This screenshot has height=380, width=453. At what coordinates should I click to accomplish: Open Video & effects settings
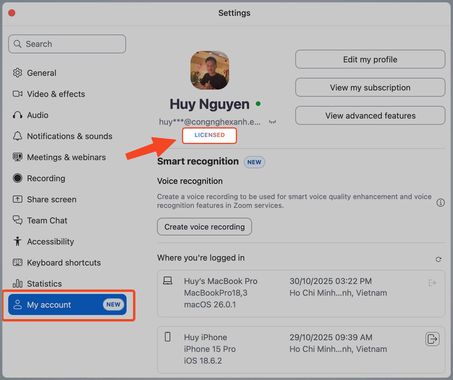56,94
